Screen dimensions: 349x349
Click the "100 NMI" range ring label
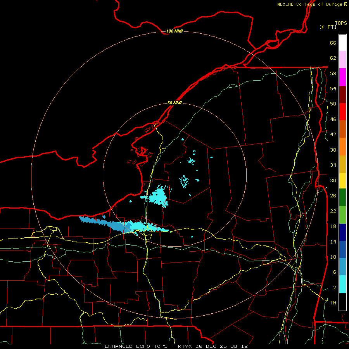coord(174,31)
